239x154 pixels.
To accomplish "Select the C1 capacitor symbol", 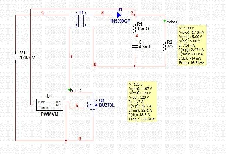I will coord(135,47).
